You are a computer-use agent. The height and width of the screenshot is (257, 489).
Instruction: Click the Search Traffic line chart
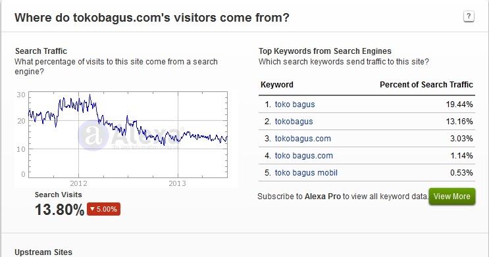point(128,135)
